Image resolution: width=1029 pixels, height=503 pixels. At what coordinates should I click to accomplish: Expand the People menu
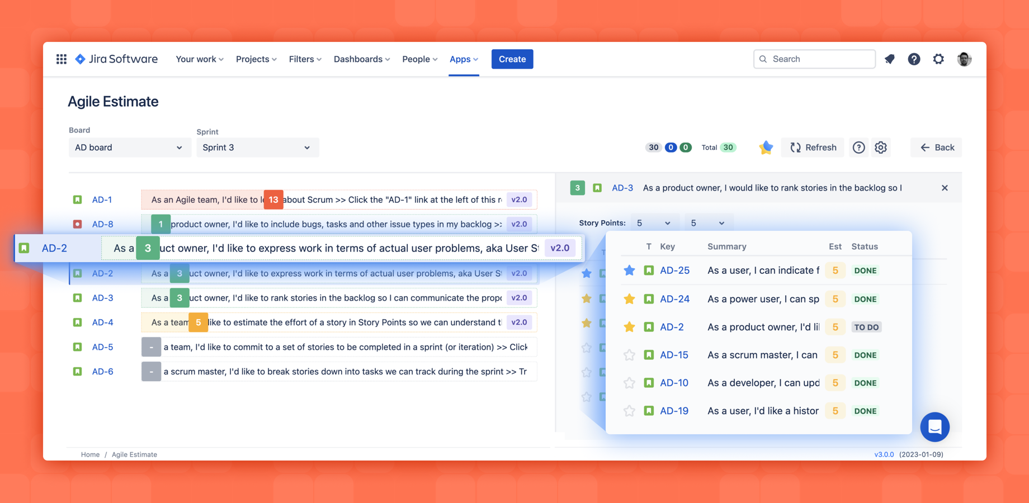pyautogui.click(x=419, y=59)
